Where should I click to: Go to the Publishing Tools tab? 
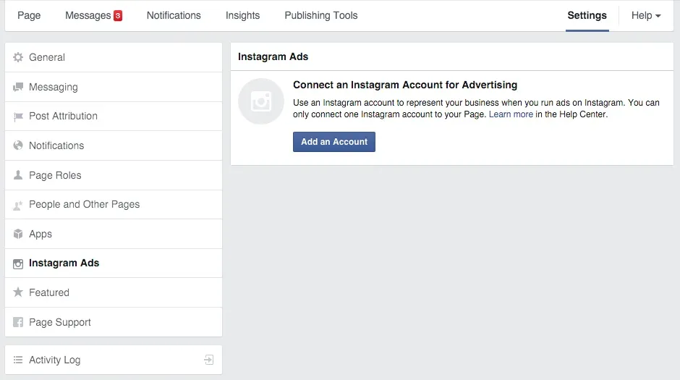pyautogui.click(x=320, y=15)
